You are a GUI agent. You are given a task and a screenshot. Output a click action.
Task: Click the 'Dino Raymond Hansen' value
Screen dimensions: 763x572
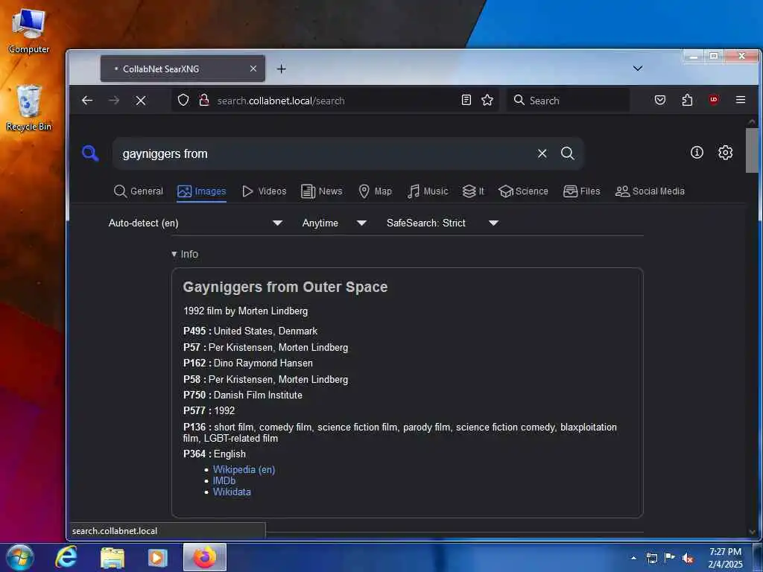pos(263,363)
